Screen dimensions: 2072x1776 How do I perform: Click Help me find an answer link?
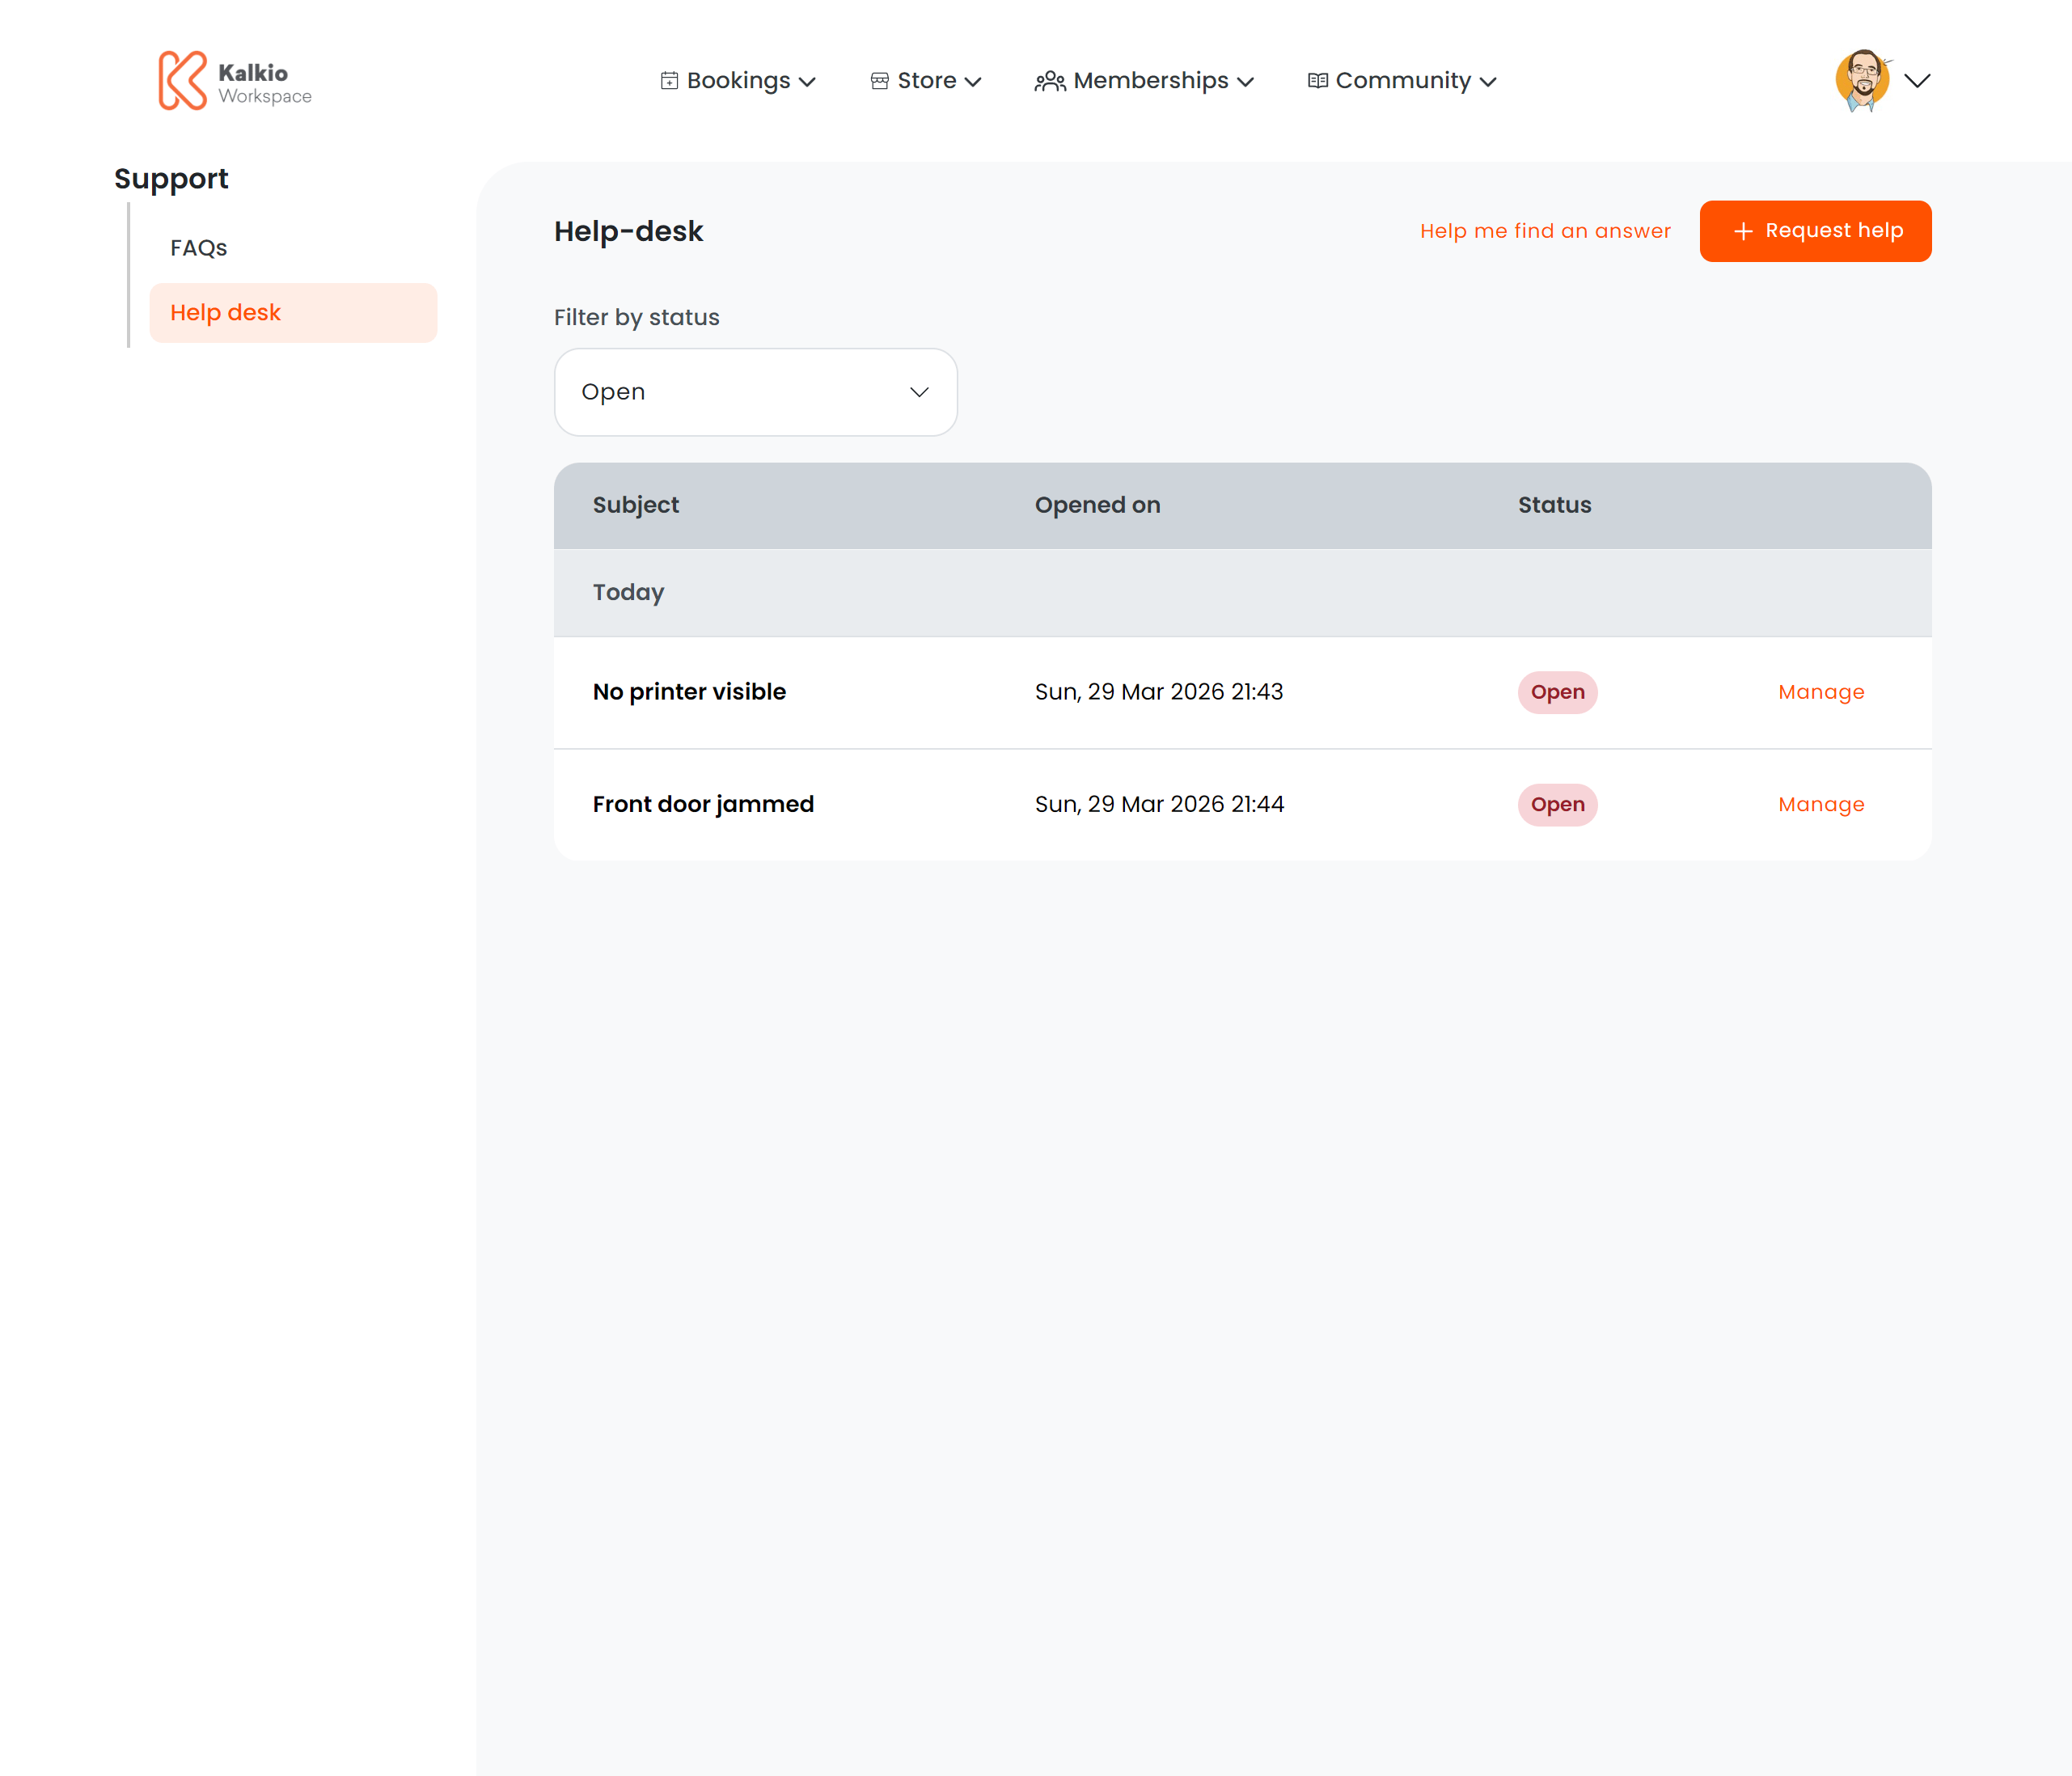pos(1545,231)
